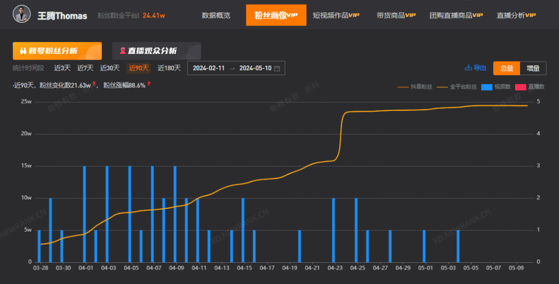Viewport: 559px width, 284px height.
Task: Click the calendar icon in date range
Action: coord(277,68)
